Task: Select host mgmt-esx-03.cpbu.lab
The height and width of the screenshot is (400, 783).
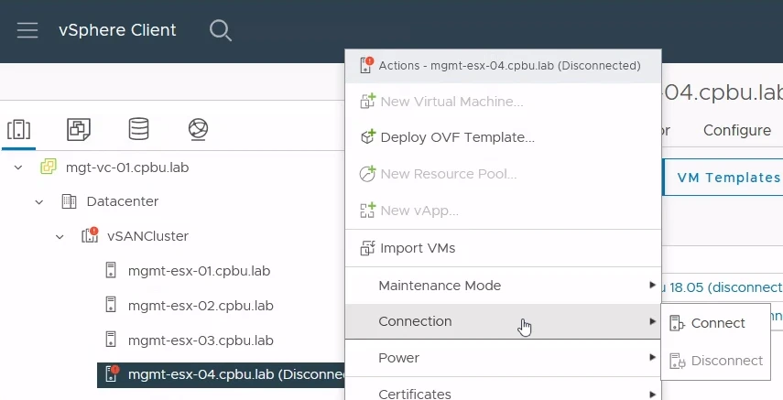Action: pyautogui.click(x=201, y=341)
